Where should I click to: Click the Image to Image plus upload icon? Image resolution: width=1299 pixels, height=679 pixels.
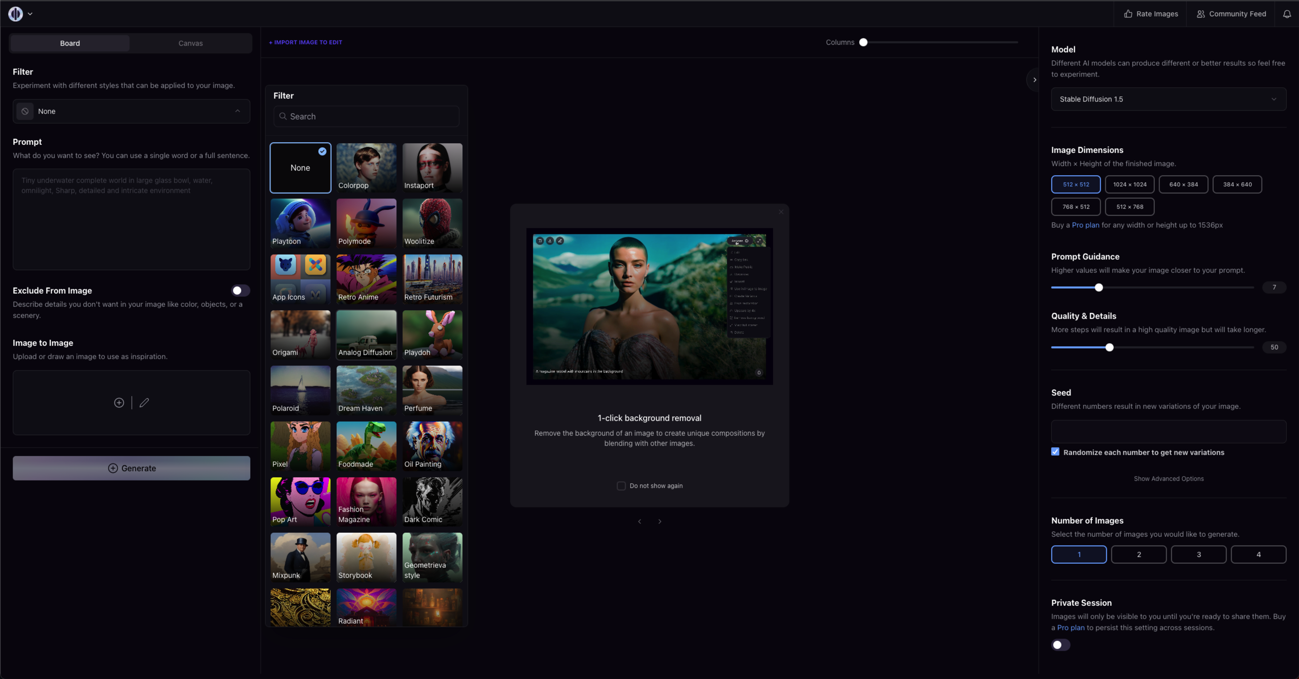pos(119,403)
